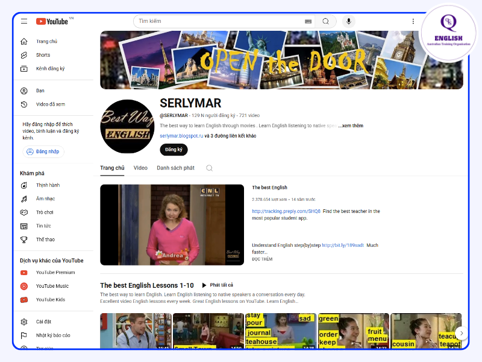The image size is (482, 362).
Task: Open thumbnail of man with suspenders
Action: coord(136,331)
